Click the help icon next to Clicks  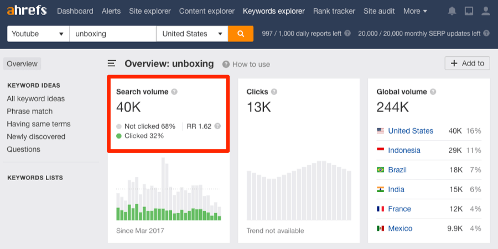point(274,92)
